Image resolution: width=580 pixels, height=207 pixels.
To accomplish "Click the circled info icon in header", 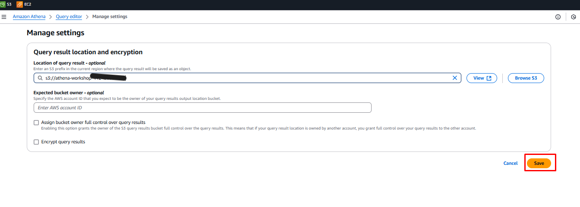I will click(x=558, y=17).
